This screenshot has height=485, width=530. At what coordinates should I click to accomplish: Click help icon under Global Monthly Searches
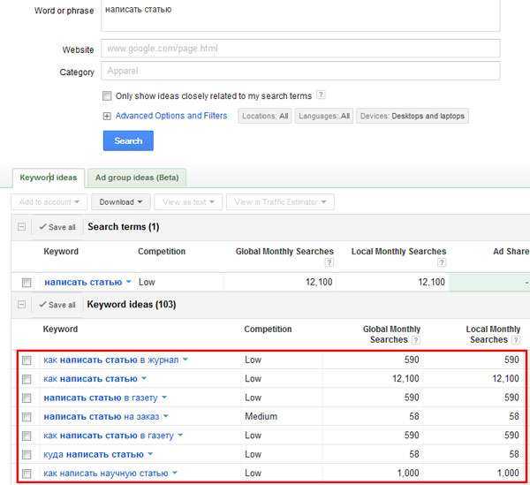pyautogui.click(x=329, y=262)
